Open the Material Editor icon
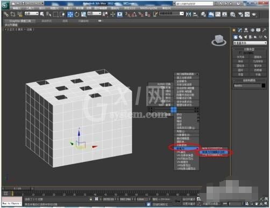This screenshot has width=270, height=208. click(232, 14)
